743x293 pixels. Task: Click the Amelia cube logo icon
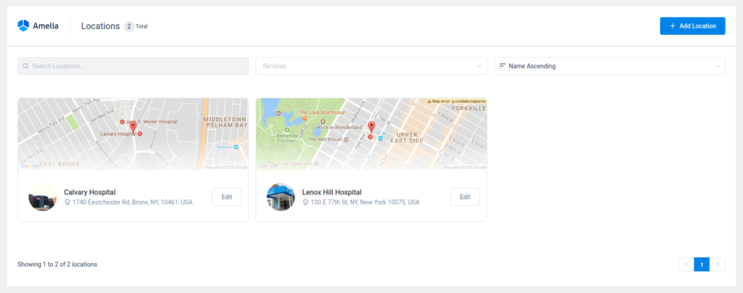(x=23, y=25)
